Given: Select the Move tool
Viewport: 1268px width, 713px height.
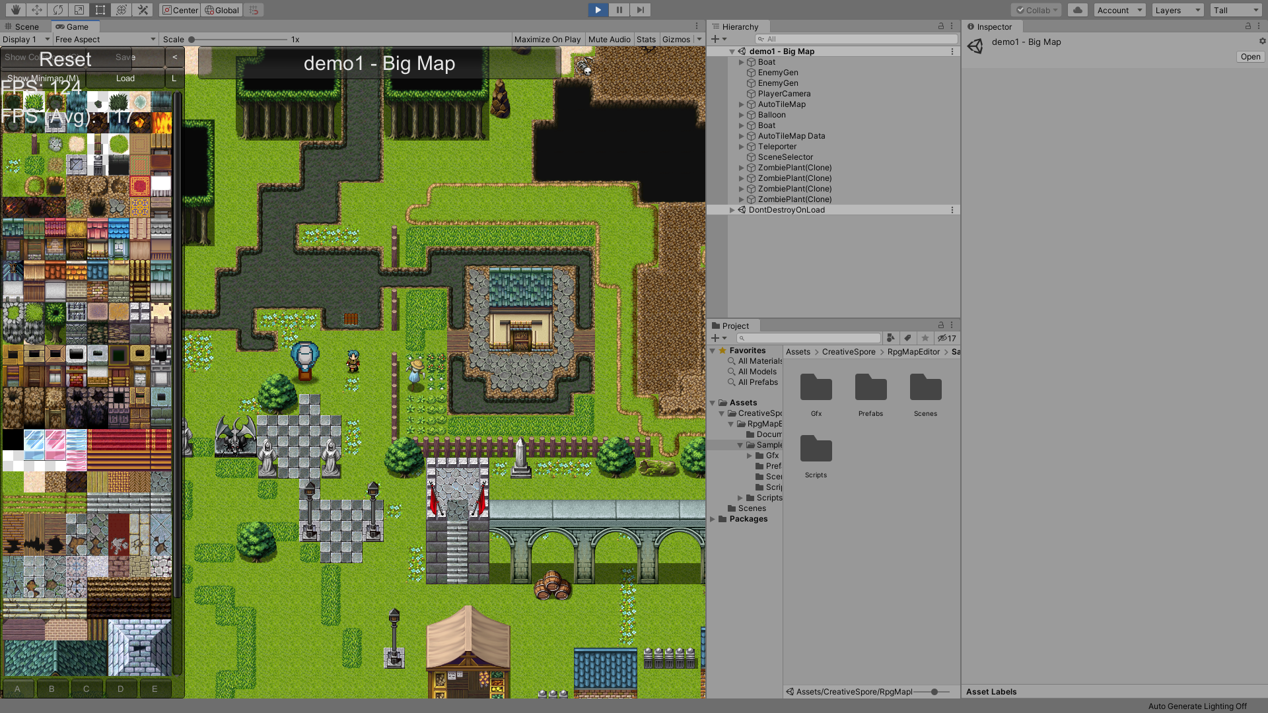Looking at the screenshot, I should (36, 10).
